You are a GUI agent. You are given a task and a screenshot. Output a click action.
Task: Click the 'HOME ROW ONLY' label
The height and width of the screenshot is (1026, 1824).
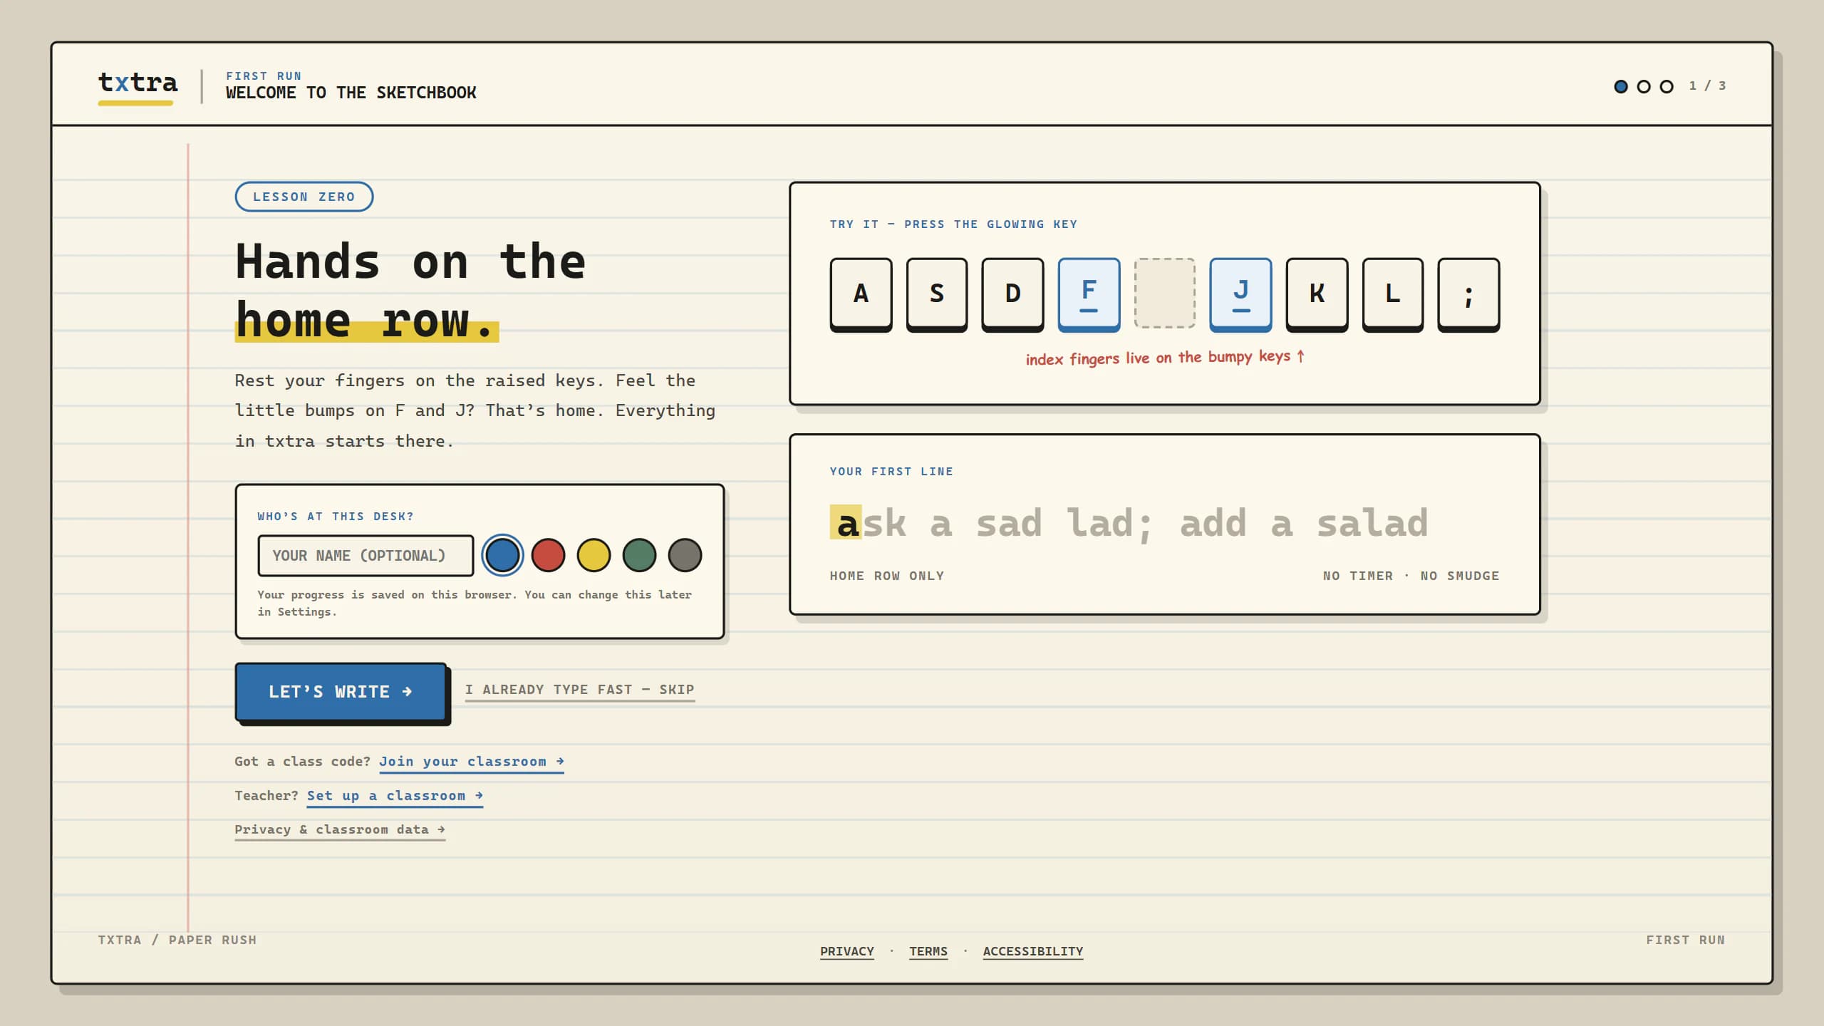point(886,576)
